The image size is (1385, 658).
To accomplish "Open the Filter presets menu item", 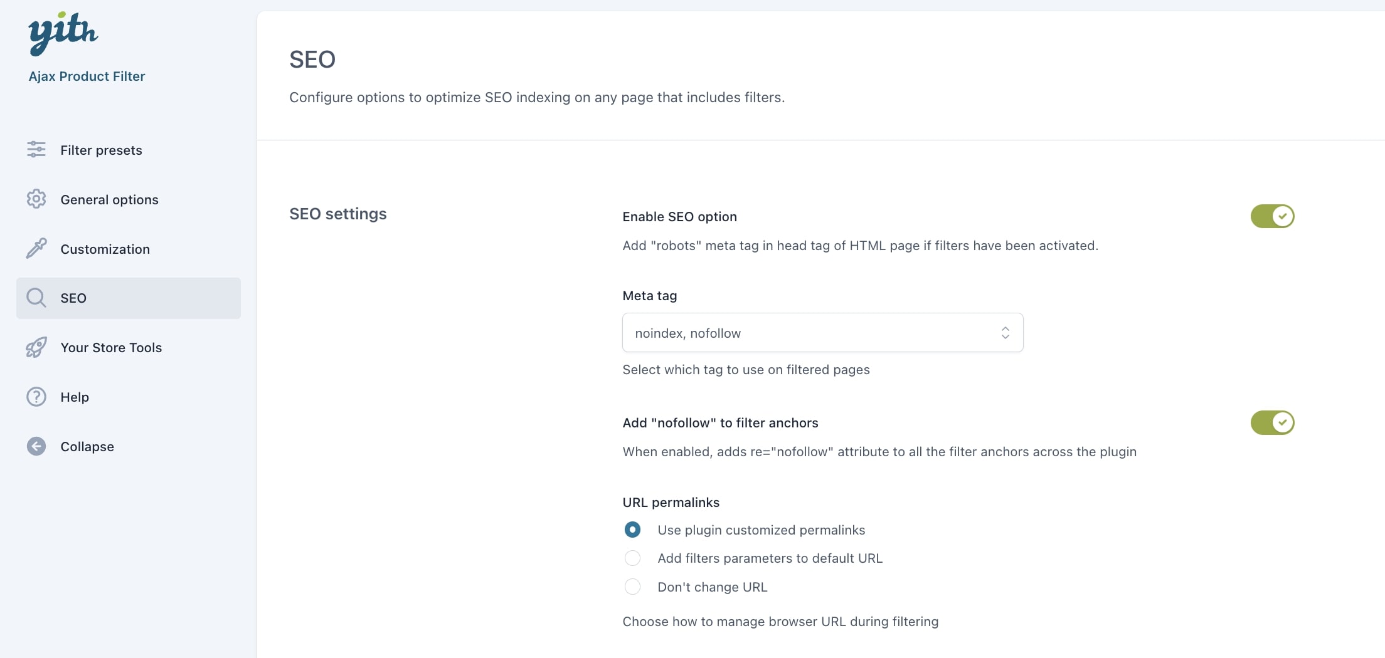I will [101, 150].
